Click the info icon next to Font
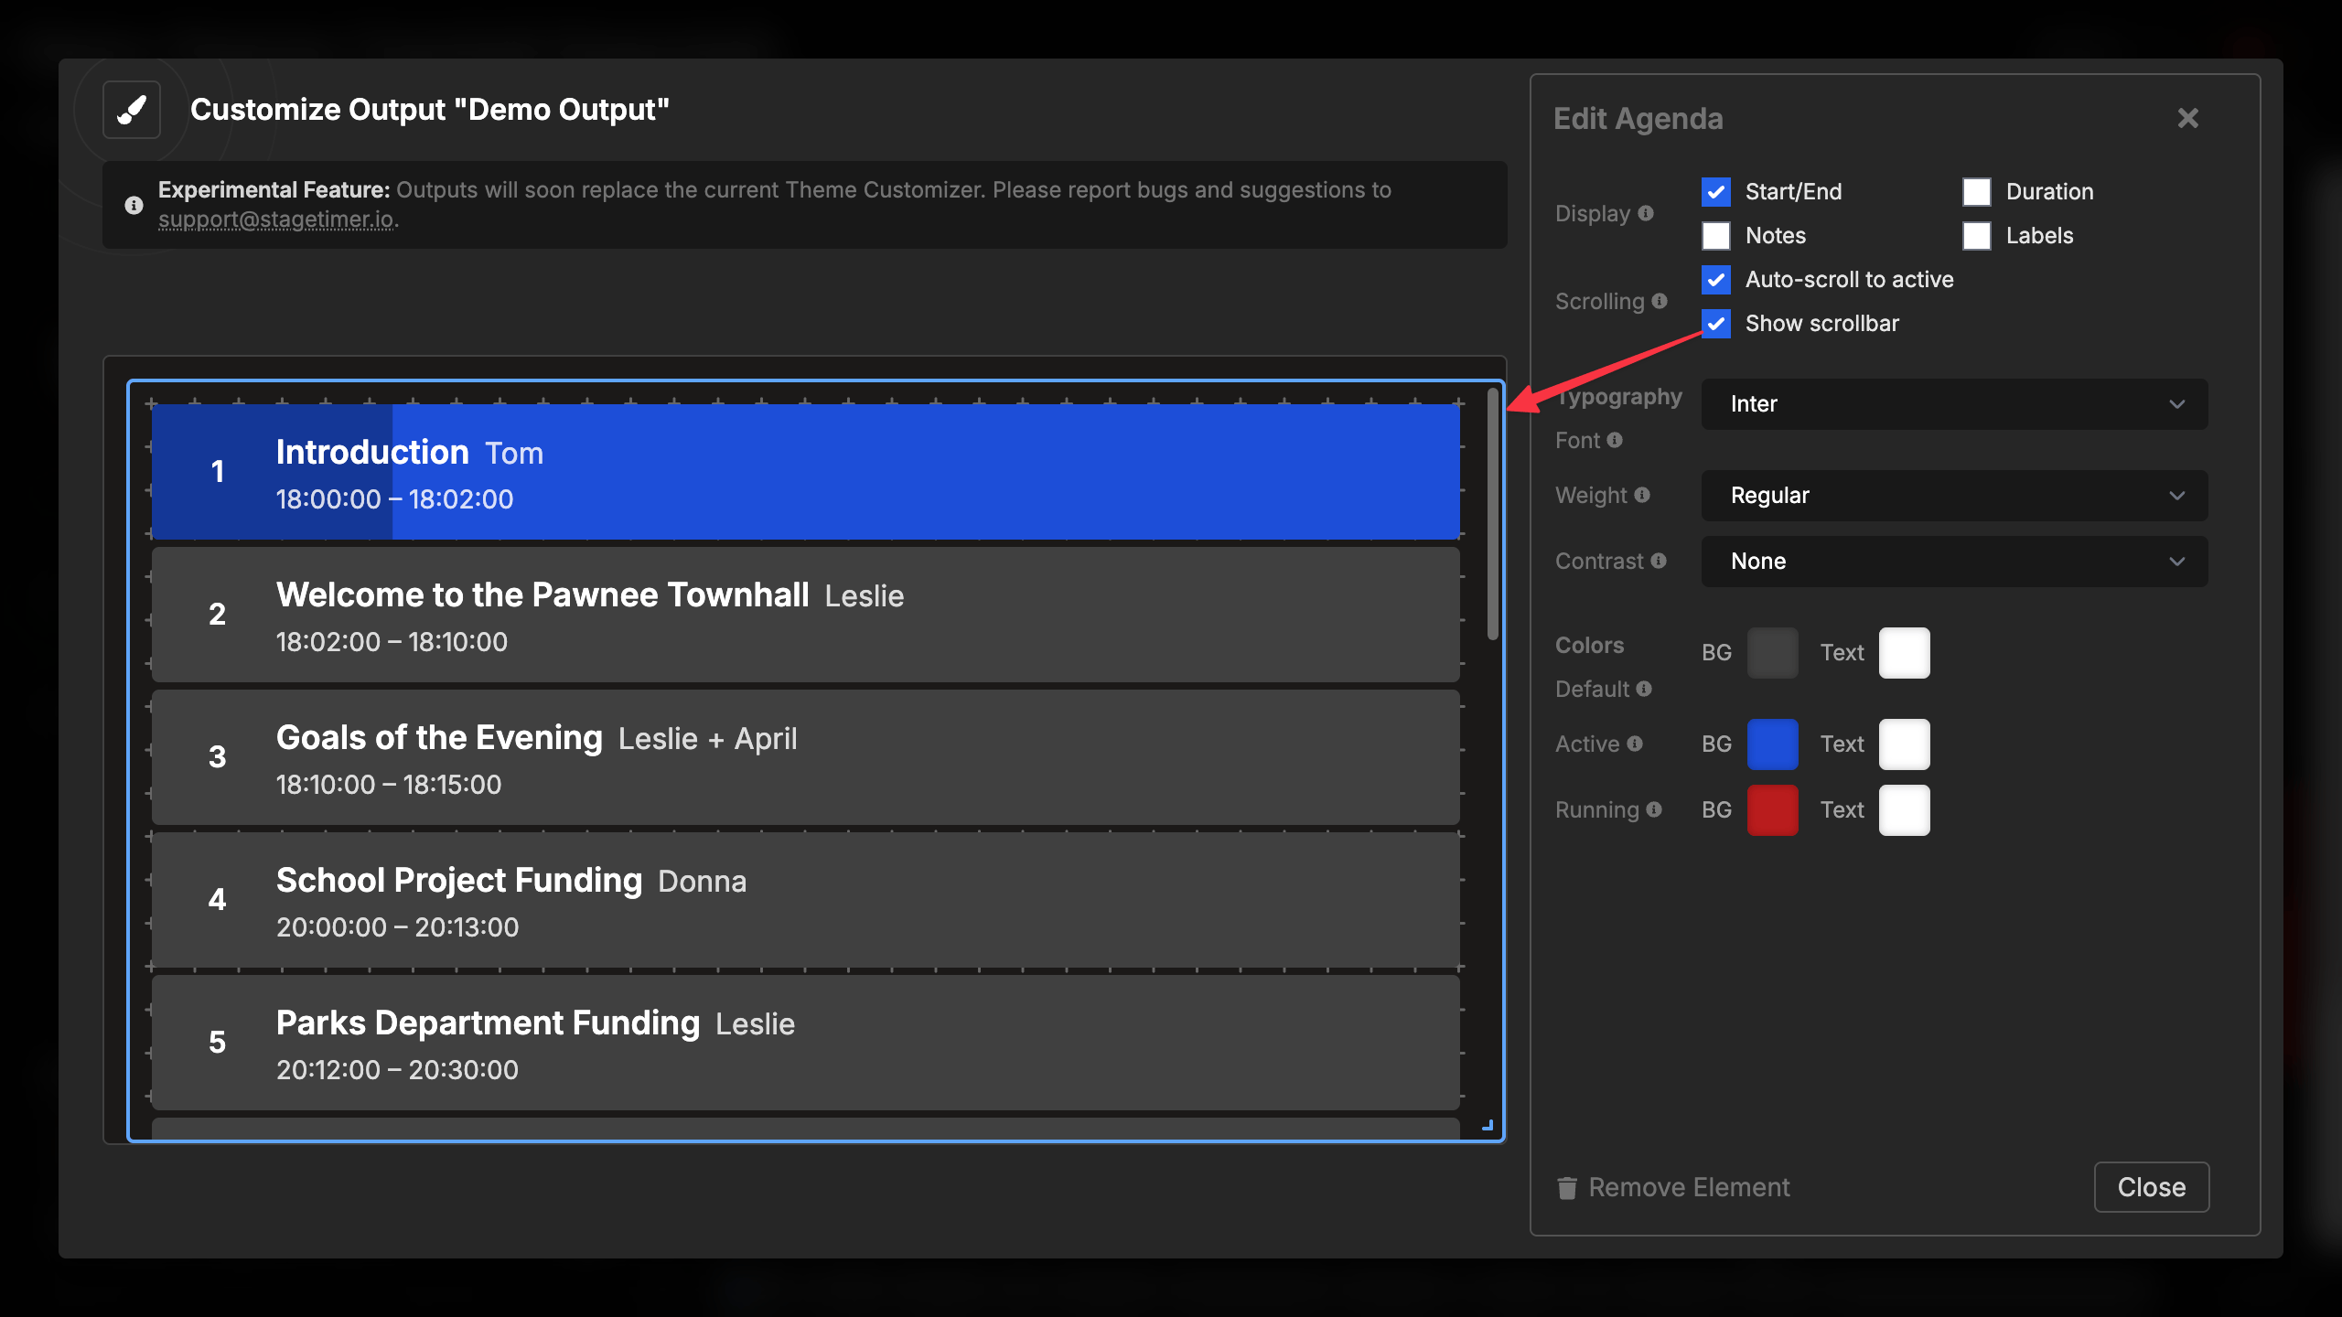Image resolution: width=2342 pixels, height=1317 pixels. pyautogui.click(x=1617, y=440)
